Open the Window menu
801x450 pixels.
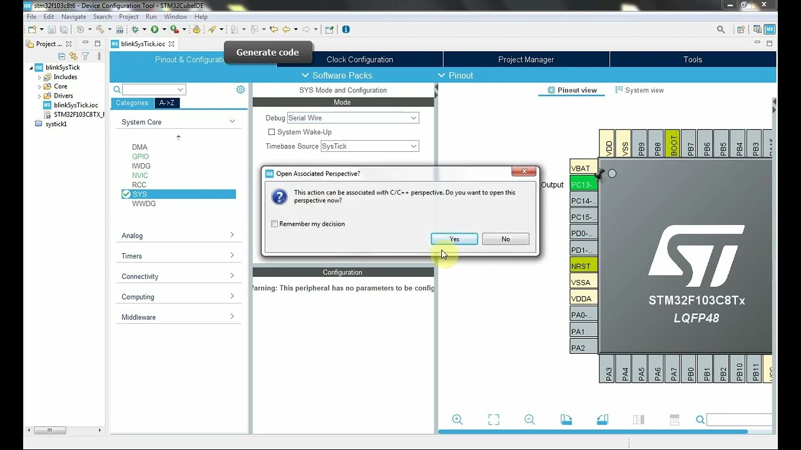[175, 17]
